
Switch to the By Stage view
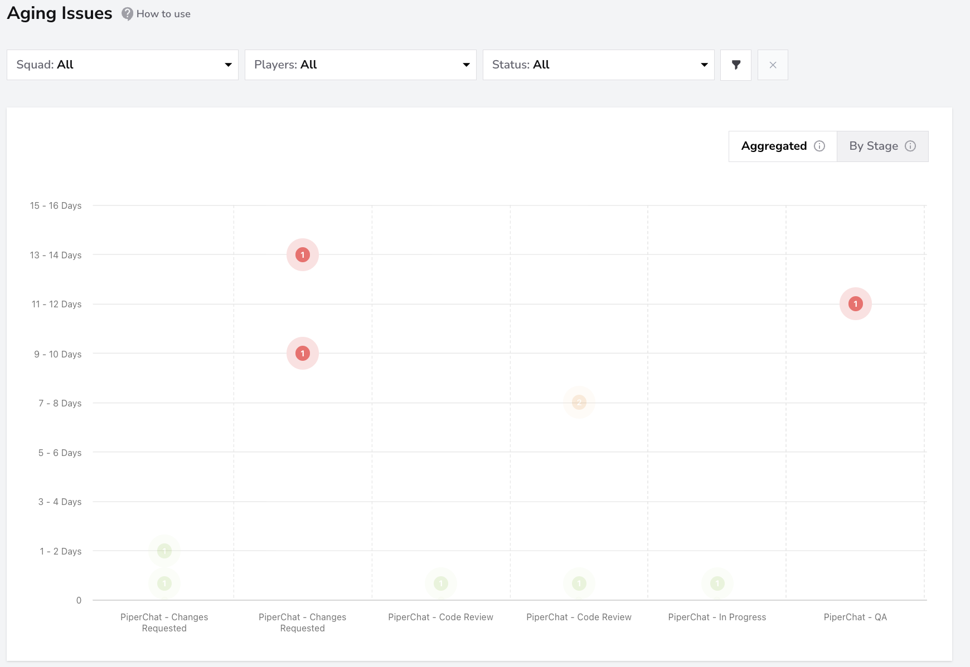pos(882,146)
